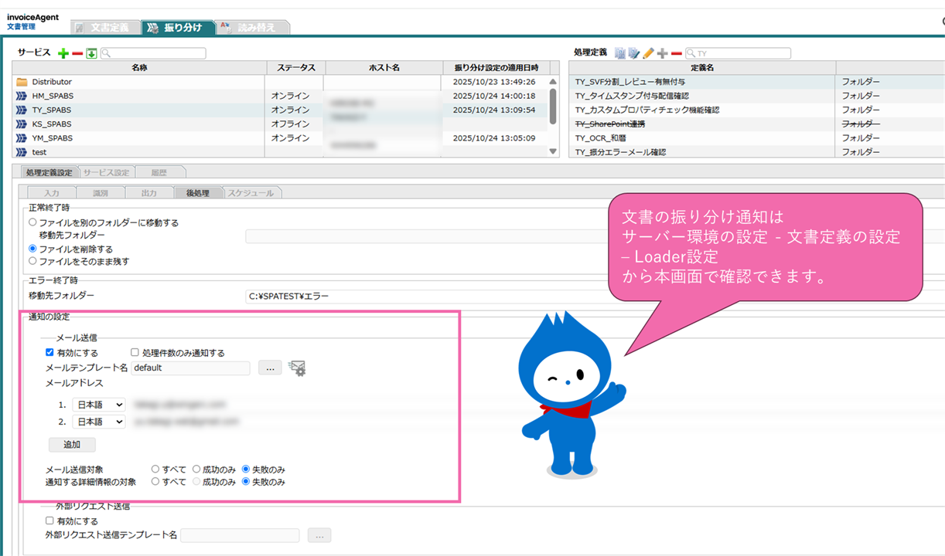Image resolution: width=945 pixels, height=556 pixels.
Task: Open the mail settings envelope-gear icon
Action: pyautogui.click(x=297, y=368)
